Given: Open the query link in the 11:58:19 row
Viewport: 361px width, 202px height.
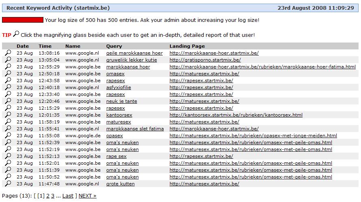Looking at the screenshot, I should tap(118, 122).
